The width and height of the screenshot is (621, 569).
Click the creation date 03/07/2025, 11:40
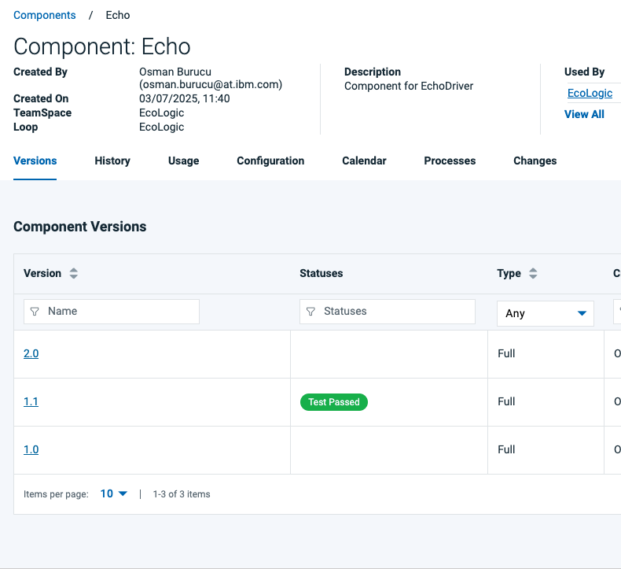184,98
